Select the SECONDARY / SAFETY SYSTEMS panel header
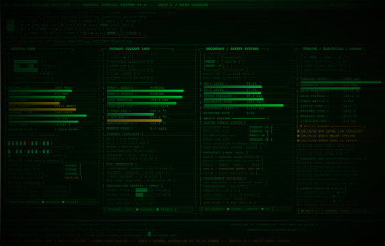Image resolution: width=385 pixels, height=246 pixels. (232, 49)
